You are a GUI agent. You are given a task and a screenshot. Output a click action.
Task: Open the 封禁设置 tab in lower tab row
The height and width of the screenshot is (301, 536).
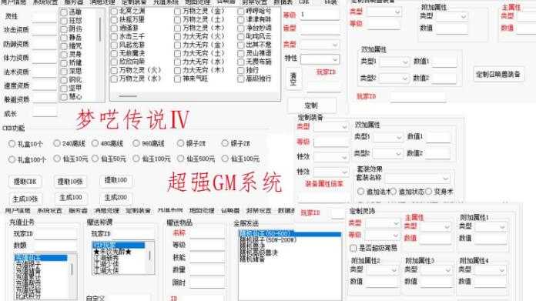(259, 211)
